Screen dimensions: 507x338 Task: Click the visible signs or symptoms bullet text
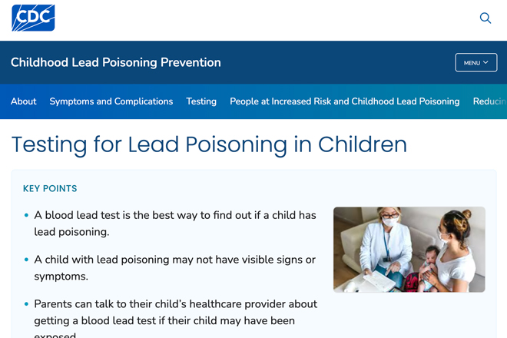174,268
